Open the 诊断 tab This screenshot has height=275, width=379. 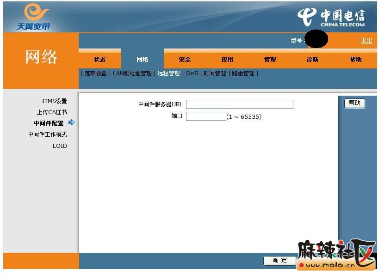click(312, 60)
